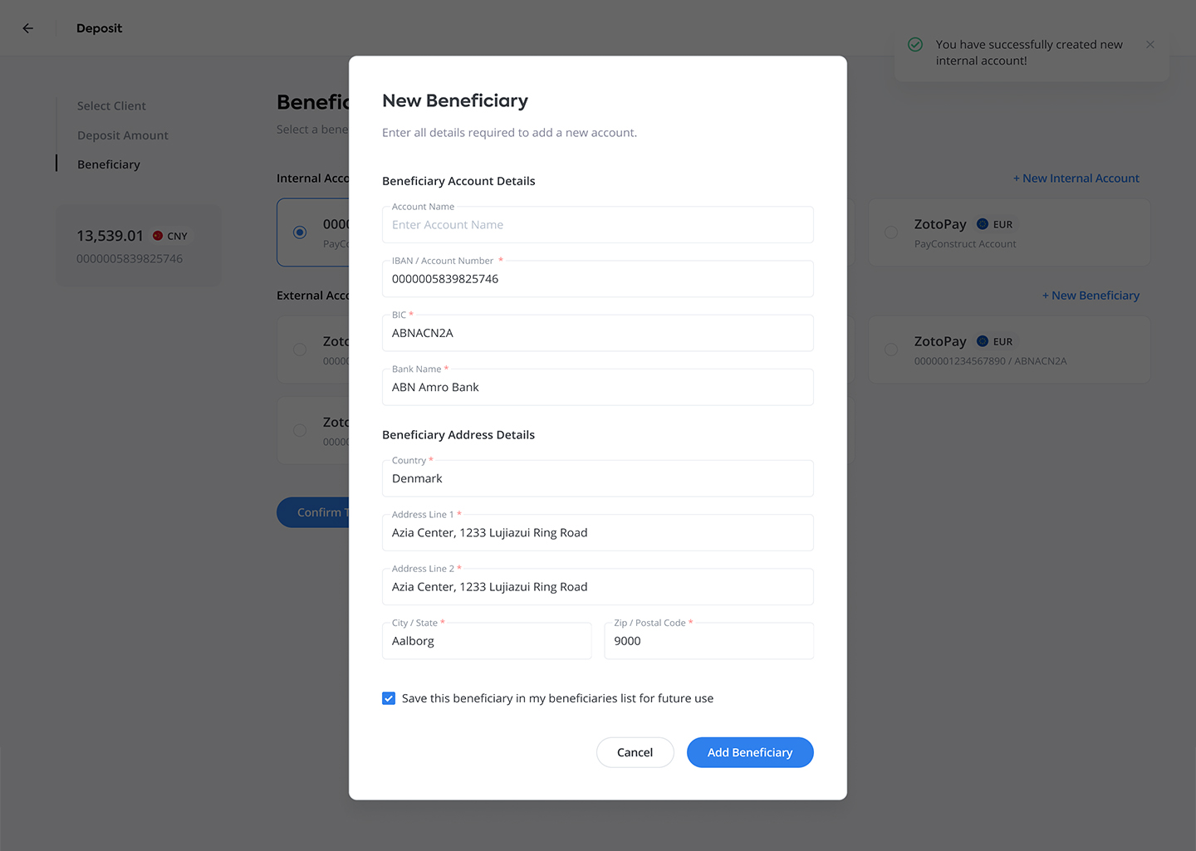The height and width of the screenshot is (851, 1196).
Task: Dismiss the success notification with X
Action: [x=1150, y=45]
